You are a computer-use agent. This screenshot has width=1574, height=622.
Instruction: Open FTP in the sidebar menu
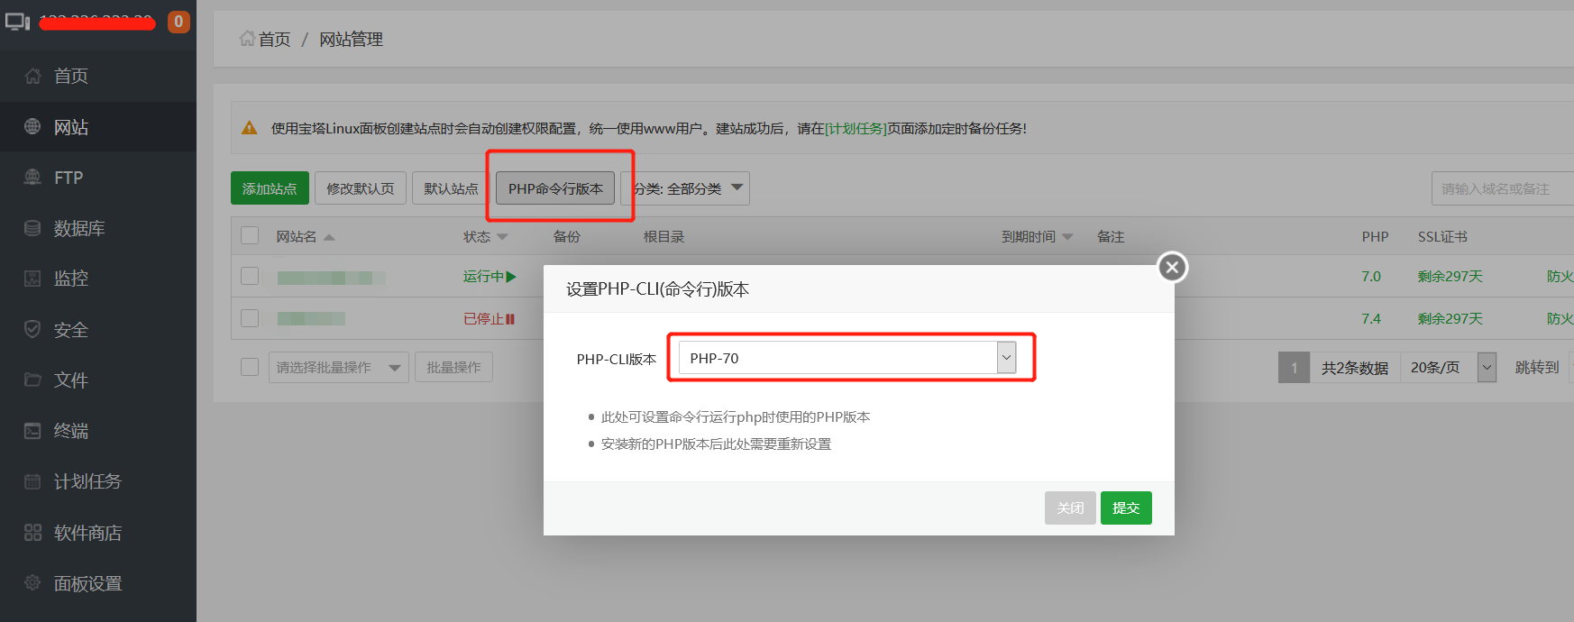[98, 178]
